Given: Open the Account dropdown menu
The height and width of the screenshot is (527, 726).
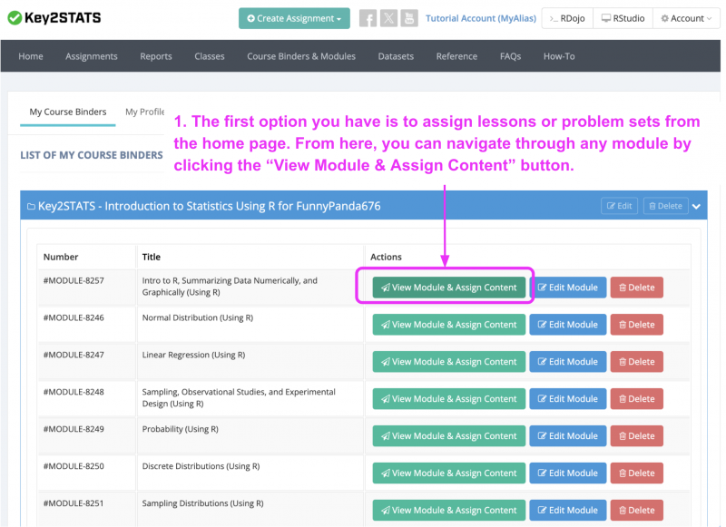Looking at the screenshot, I should (686, 18).
